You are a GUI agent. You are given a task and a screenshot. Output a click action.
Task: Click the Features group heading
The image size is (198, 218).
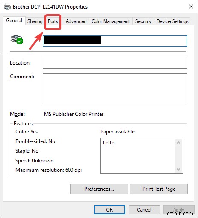[23, 124]
